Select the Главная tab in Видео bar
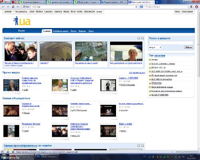200x160 pixels. 47,31
